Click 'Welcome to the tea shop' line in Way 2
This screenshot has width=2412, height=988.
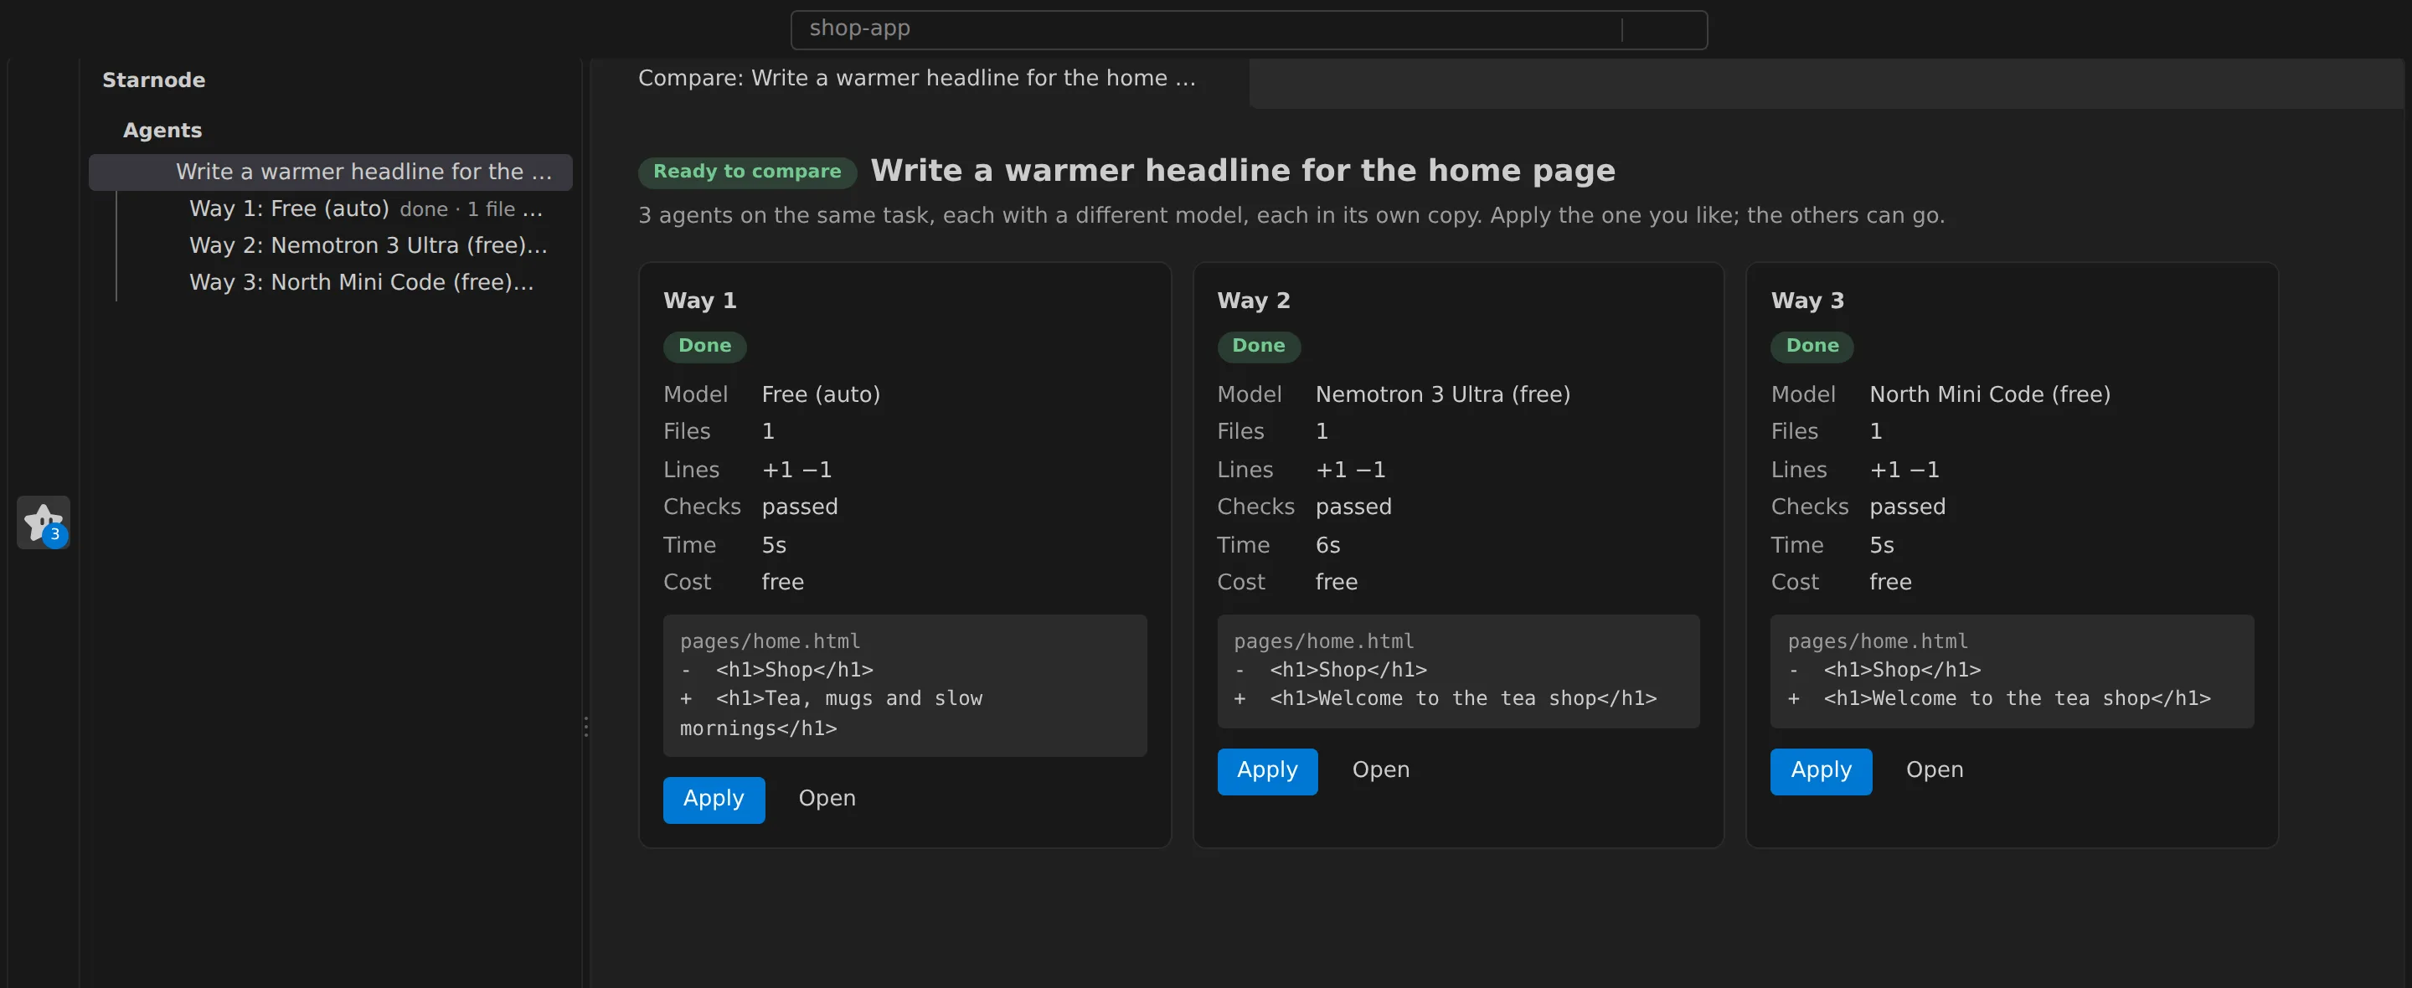(x=1445, y=698)
